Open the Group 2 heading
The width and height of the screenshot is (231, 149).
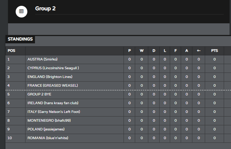pos(45,8)
